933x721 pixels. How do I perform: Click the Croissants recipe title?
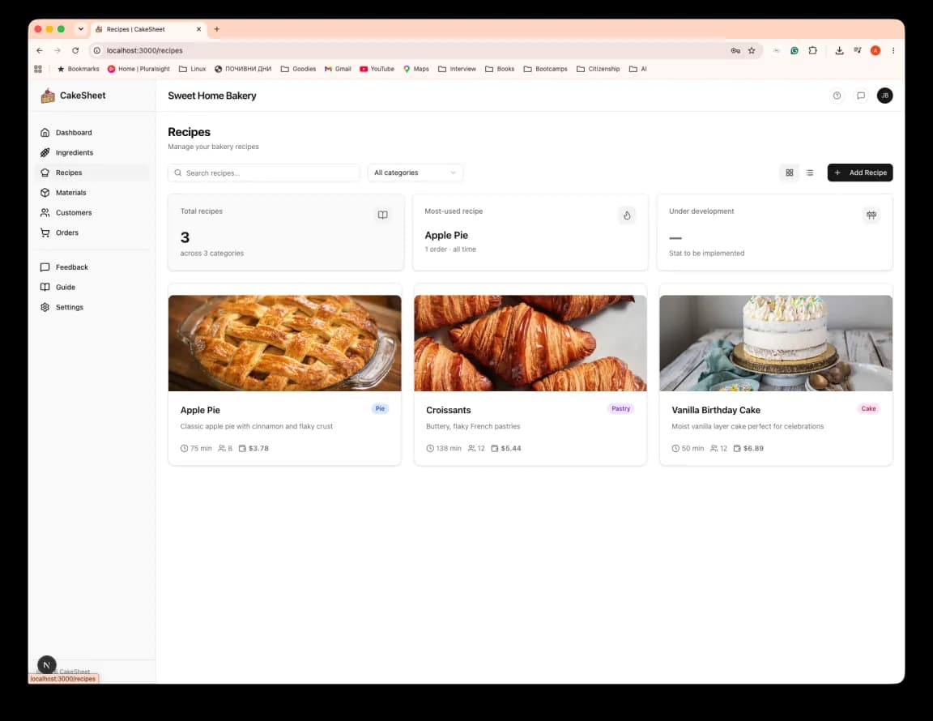click(x=448, y=410)
